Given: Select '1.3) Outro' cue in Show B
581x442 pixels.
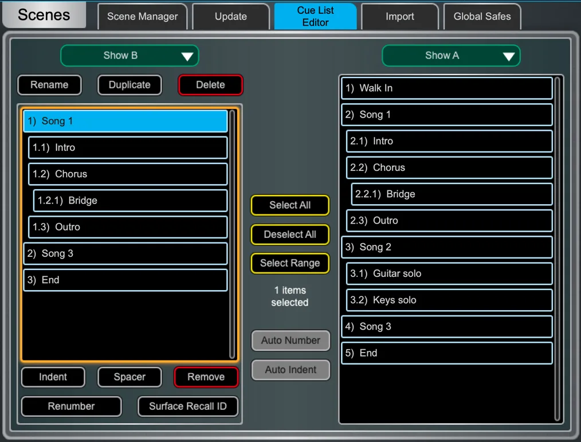Looking at the screenshot, I should [x=128, y=227].
